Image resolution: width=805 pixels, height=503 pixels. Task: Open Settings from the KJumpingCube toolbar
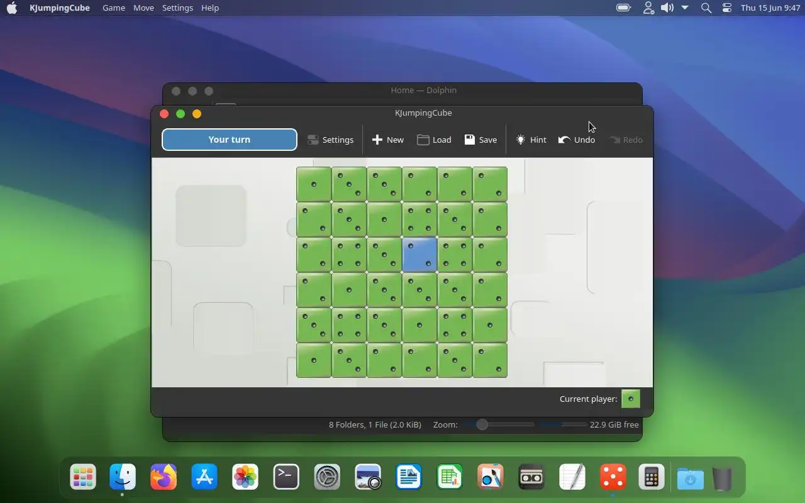pyautogui.click(x=330, y=140)
